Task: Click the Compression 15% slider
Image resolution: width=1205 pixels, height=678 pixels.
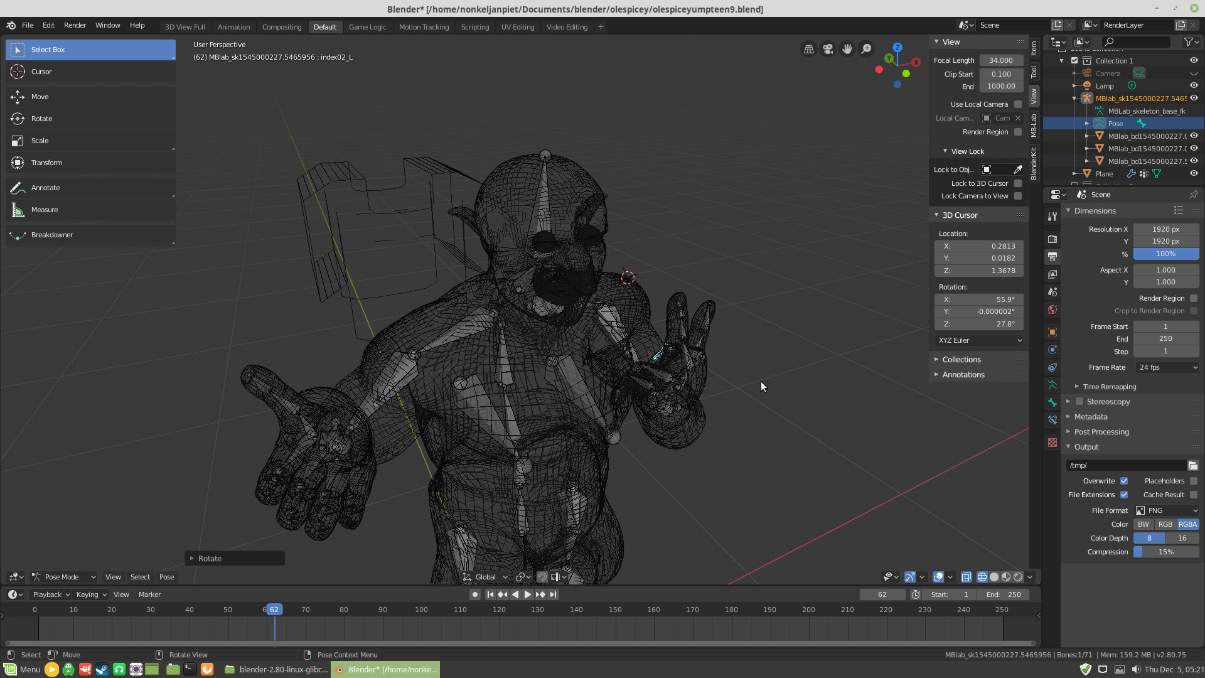Action: [1166, 552]
